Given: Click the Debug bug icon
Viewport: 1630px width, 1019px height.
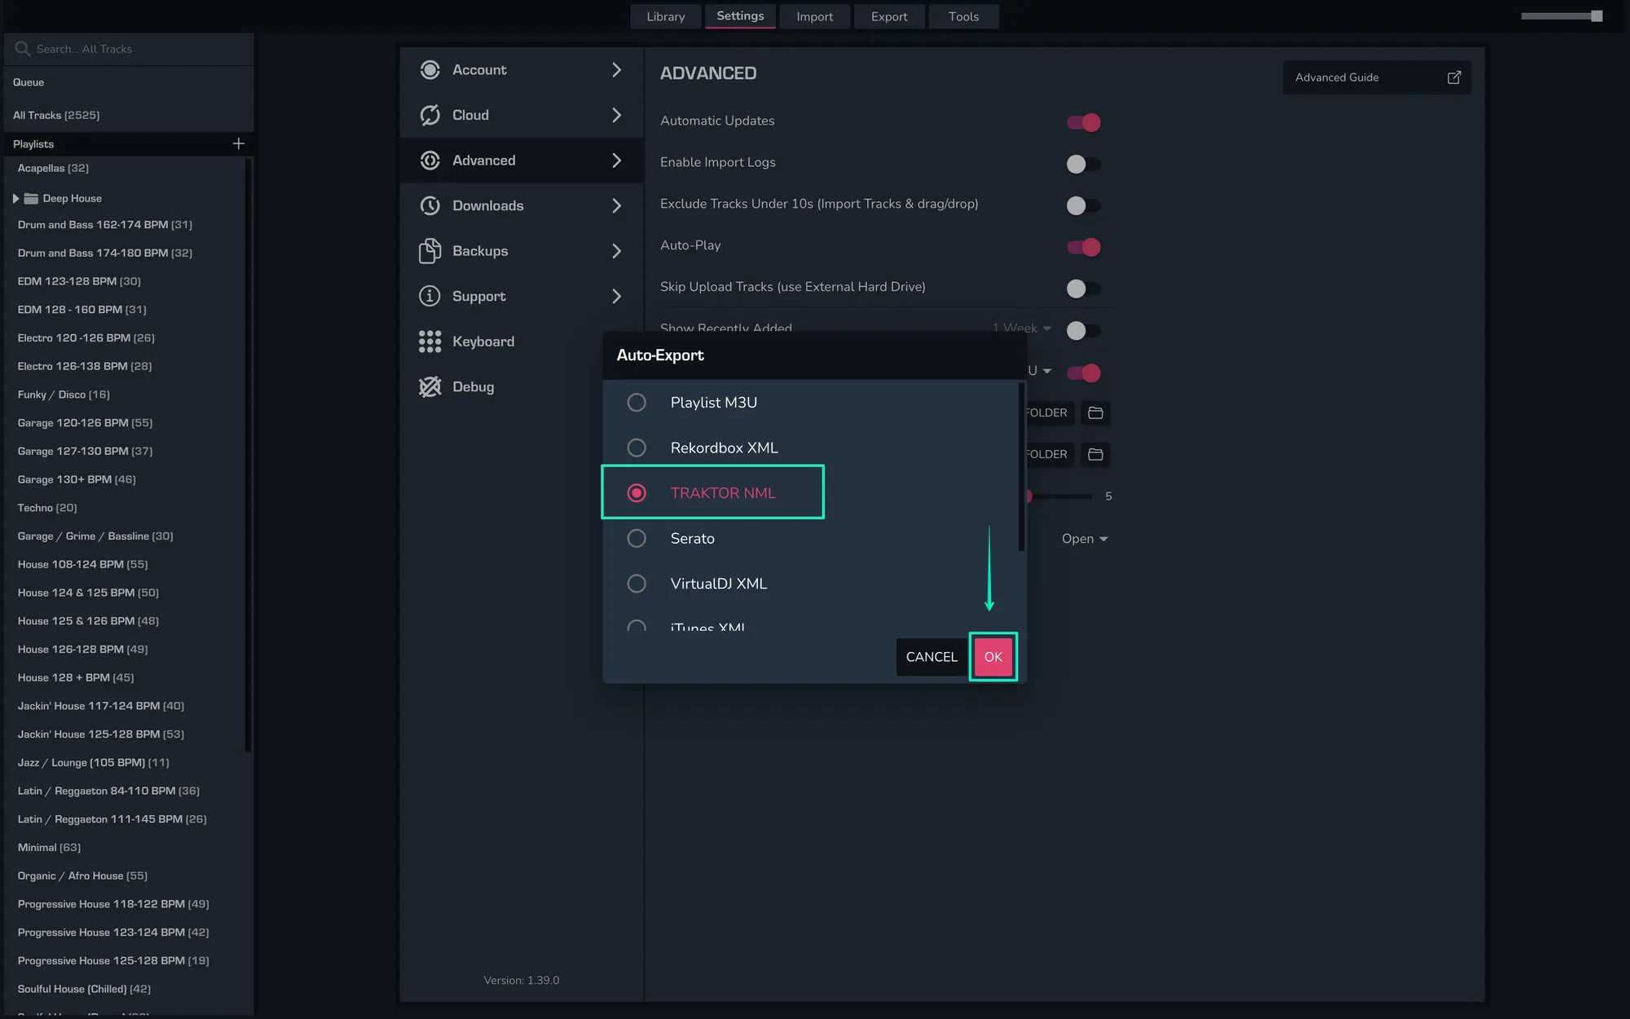Looking at the screenshot, I should [430, 386].
